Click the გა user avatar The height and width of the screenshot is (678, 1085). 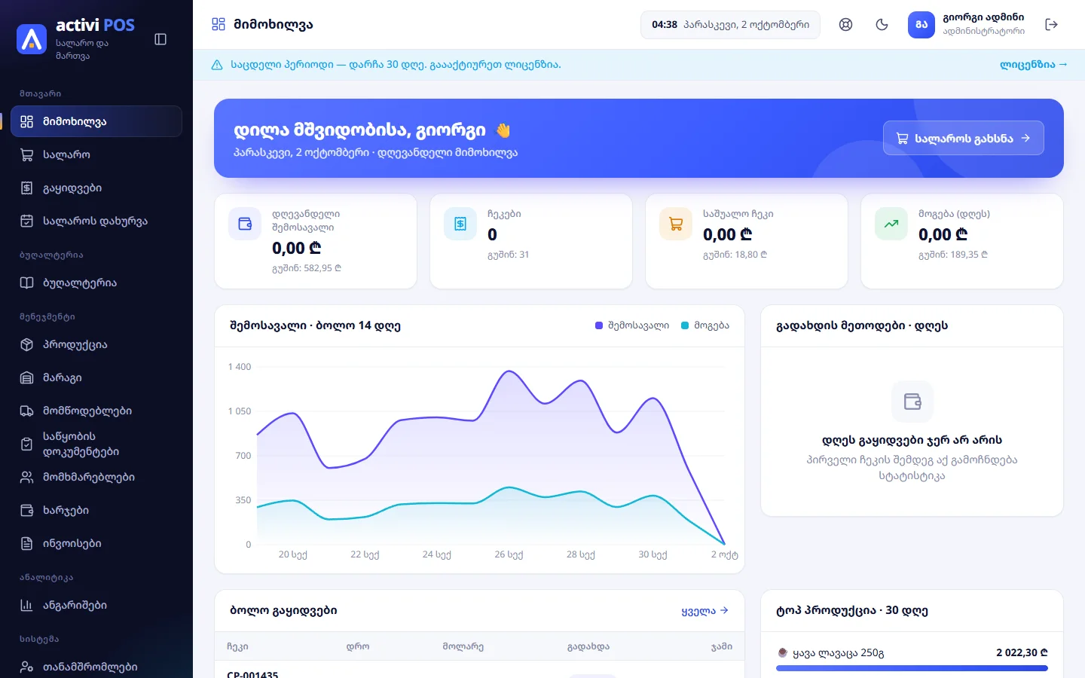click(x=921, y=25)
